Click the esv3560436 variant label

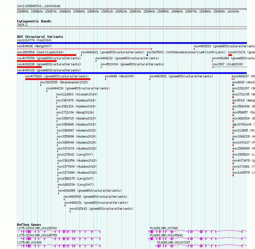[x=244, y=106]
